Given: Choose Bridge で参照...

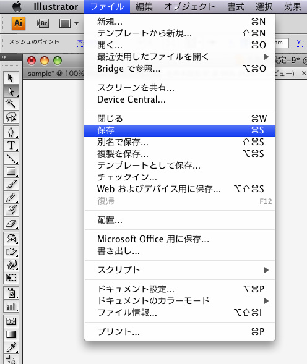Looking at the screenshot, I should (x=179, y=69).
